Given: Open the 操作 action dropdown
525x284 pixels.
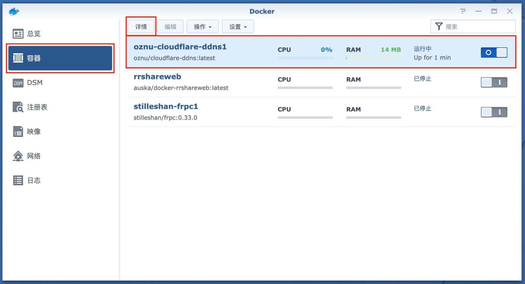Looking at the screenshot, I should point(202,26).
